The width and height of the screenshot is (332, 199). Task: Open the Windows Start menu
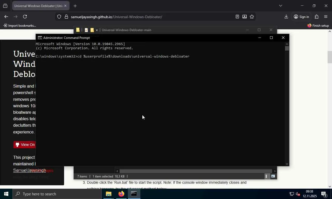[6, 194]
